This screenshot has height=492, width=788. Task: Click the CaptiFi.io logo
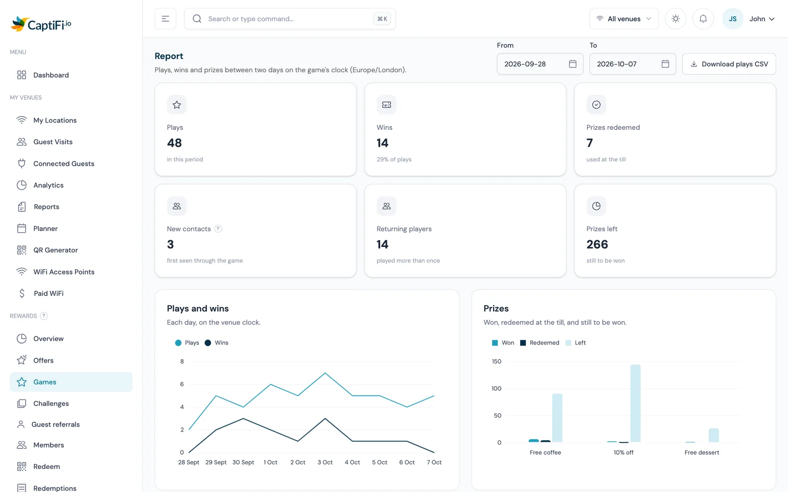coord(41,24)
